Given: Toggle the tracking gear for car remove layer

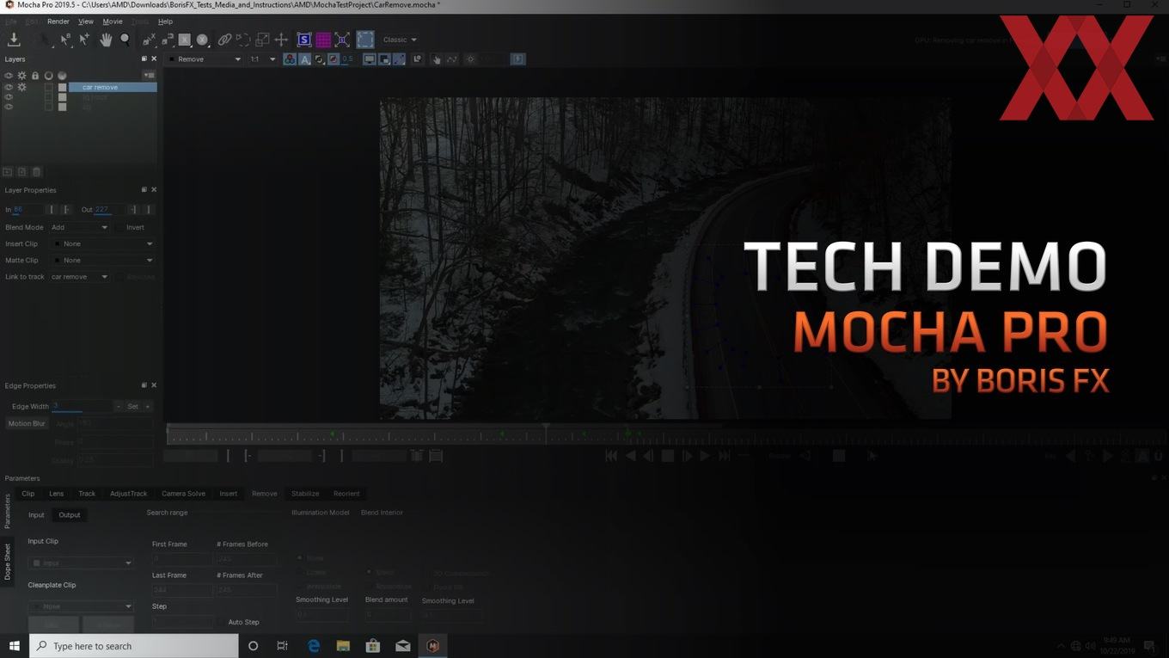Looking at the screenshot, I should [x=21, y=87].
